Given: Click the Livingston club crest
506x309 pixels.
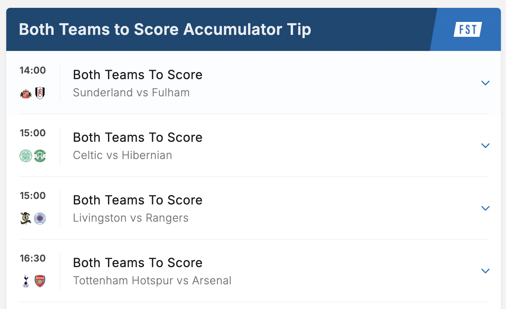Looking at the screenshot, I should [26, 219].
